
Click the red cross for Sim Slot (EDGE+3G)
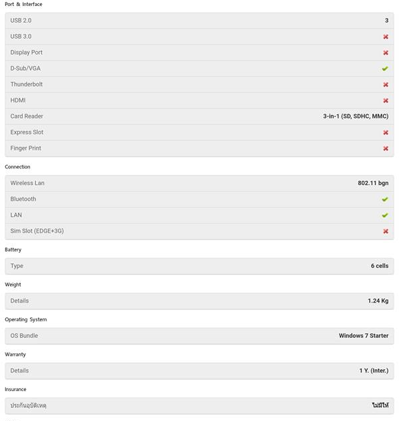click(386, 231)
